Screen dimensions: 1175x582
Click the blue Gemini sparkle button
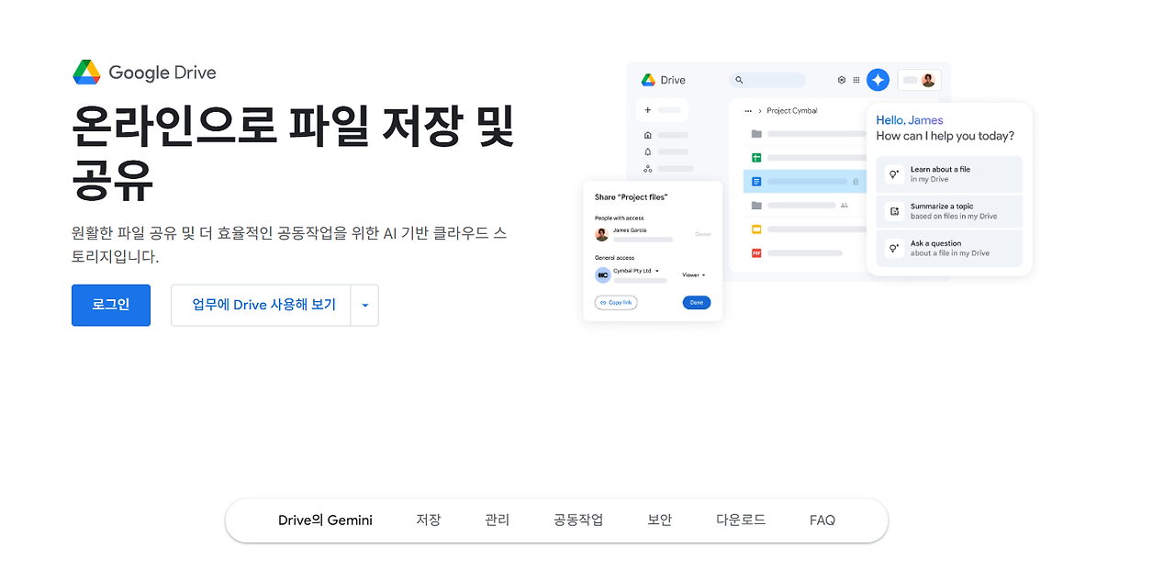click(x=878, y=80)
